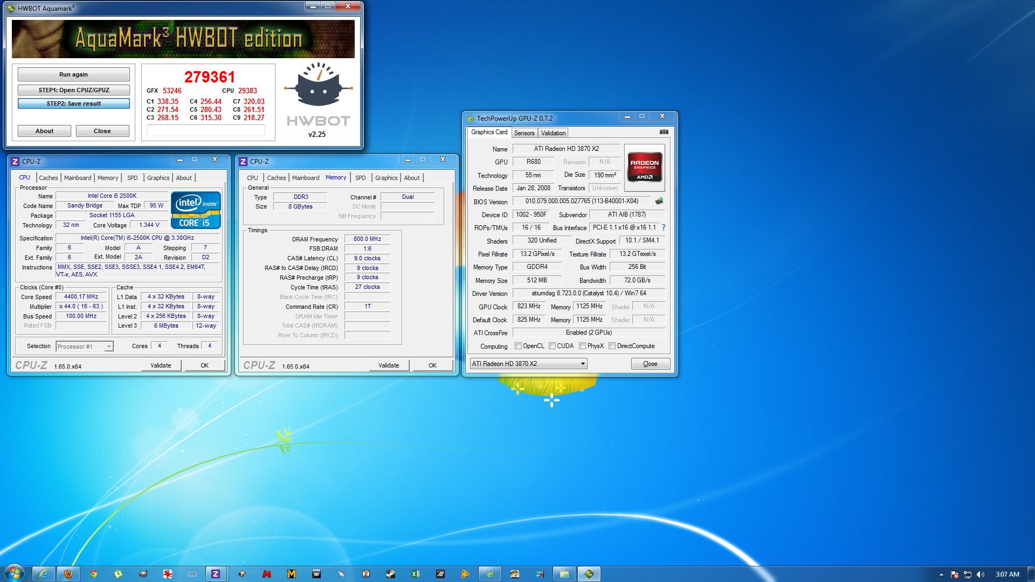Screen dimensions: 1035x582
Task: Open Steam from the taskbar
Action: (391, 574)
